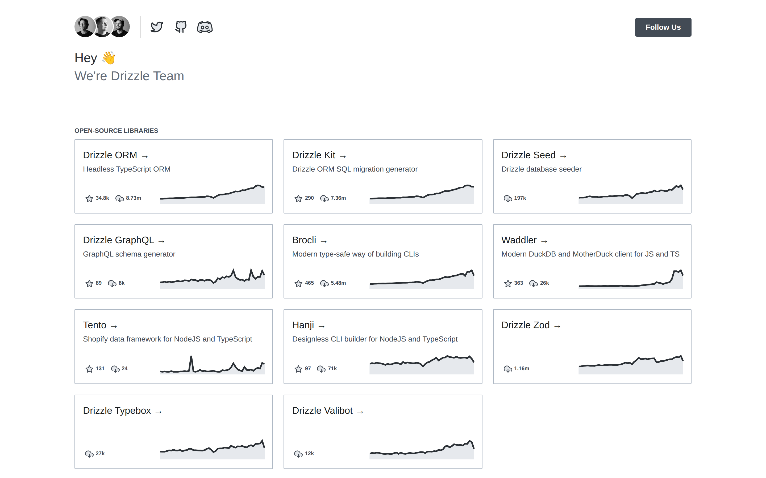Click the download icon on Drizzle Kit card
The image size is (766, 478).
pyautogui.click(x=324, y=198)
